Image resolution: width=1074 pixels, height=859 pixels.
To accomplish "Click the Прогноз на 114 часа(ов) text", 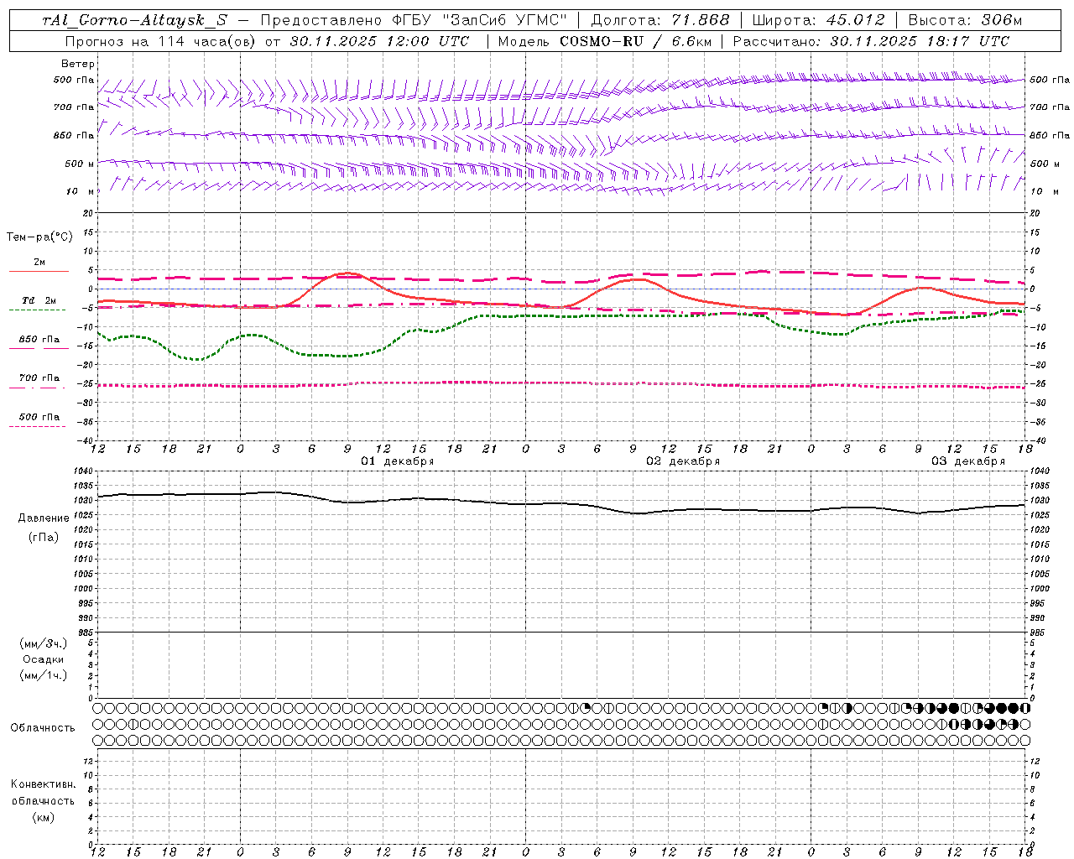I will tap(161, 41).
